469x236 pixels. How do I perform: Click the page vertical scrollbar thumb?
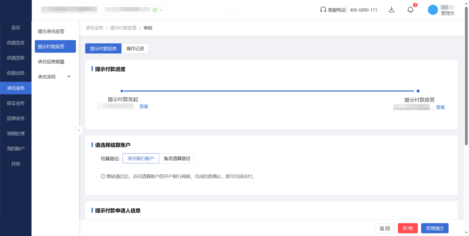coord(466,76)
